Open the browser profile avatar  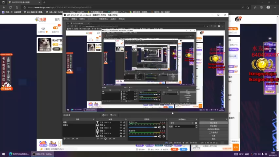(x=268, y=7)
